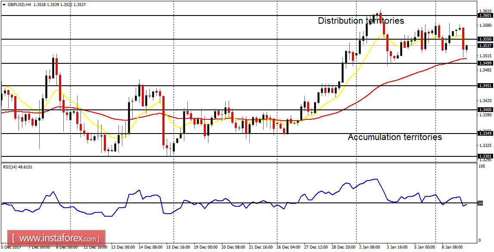Click the Accumulation territories annotation text
This screenshot has width=494, height=252.
click(x=395, y=137)
